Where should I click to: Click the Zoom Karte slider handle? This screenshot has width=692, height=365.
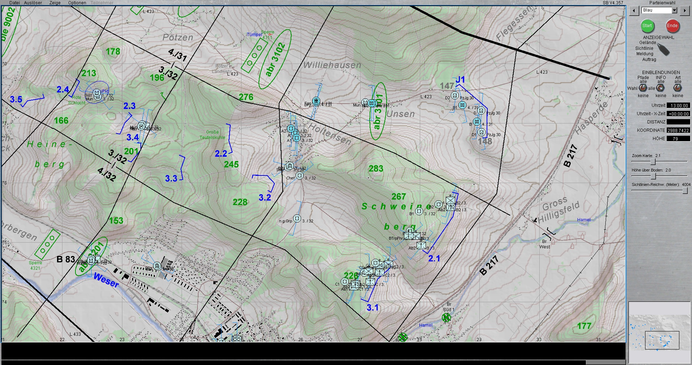click(653, 162)
